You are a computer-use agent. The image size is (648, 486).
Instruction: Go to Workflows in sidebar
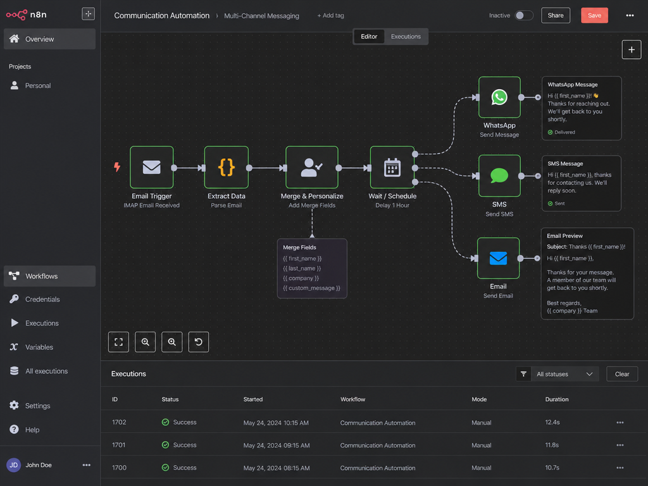tap(49, 276)
